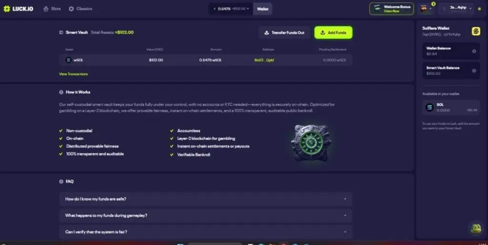Click the Solflare wallet logo icon
The width and height of the screenshot is (488, 245).
[476, 31]
